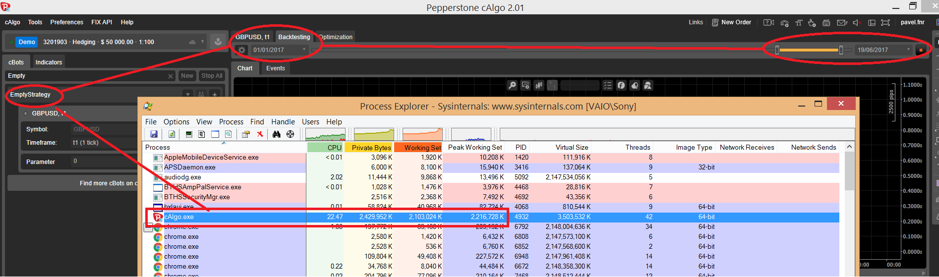Click the New Order button
The height and width of the screenshot is (277, 939).
coord(731,22)
